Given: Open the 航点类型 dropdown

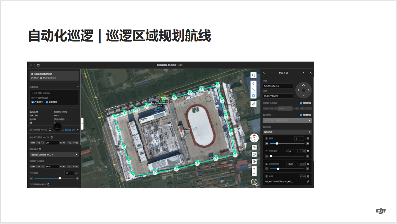Looking at the screenshot, I should [x=287, y=120].
